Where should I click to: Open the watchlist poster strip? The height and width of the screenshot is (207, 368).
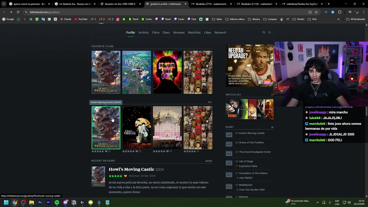click(250, 109)
